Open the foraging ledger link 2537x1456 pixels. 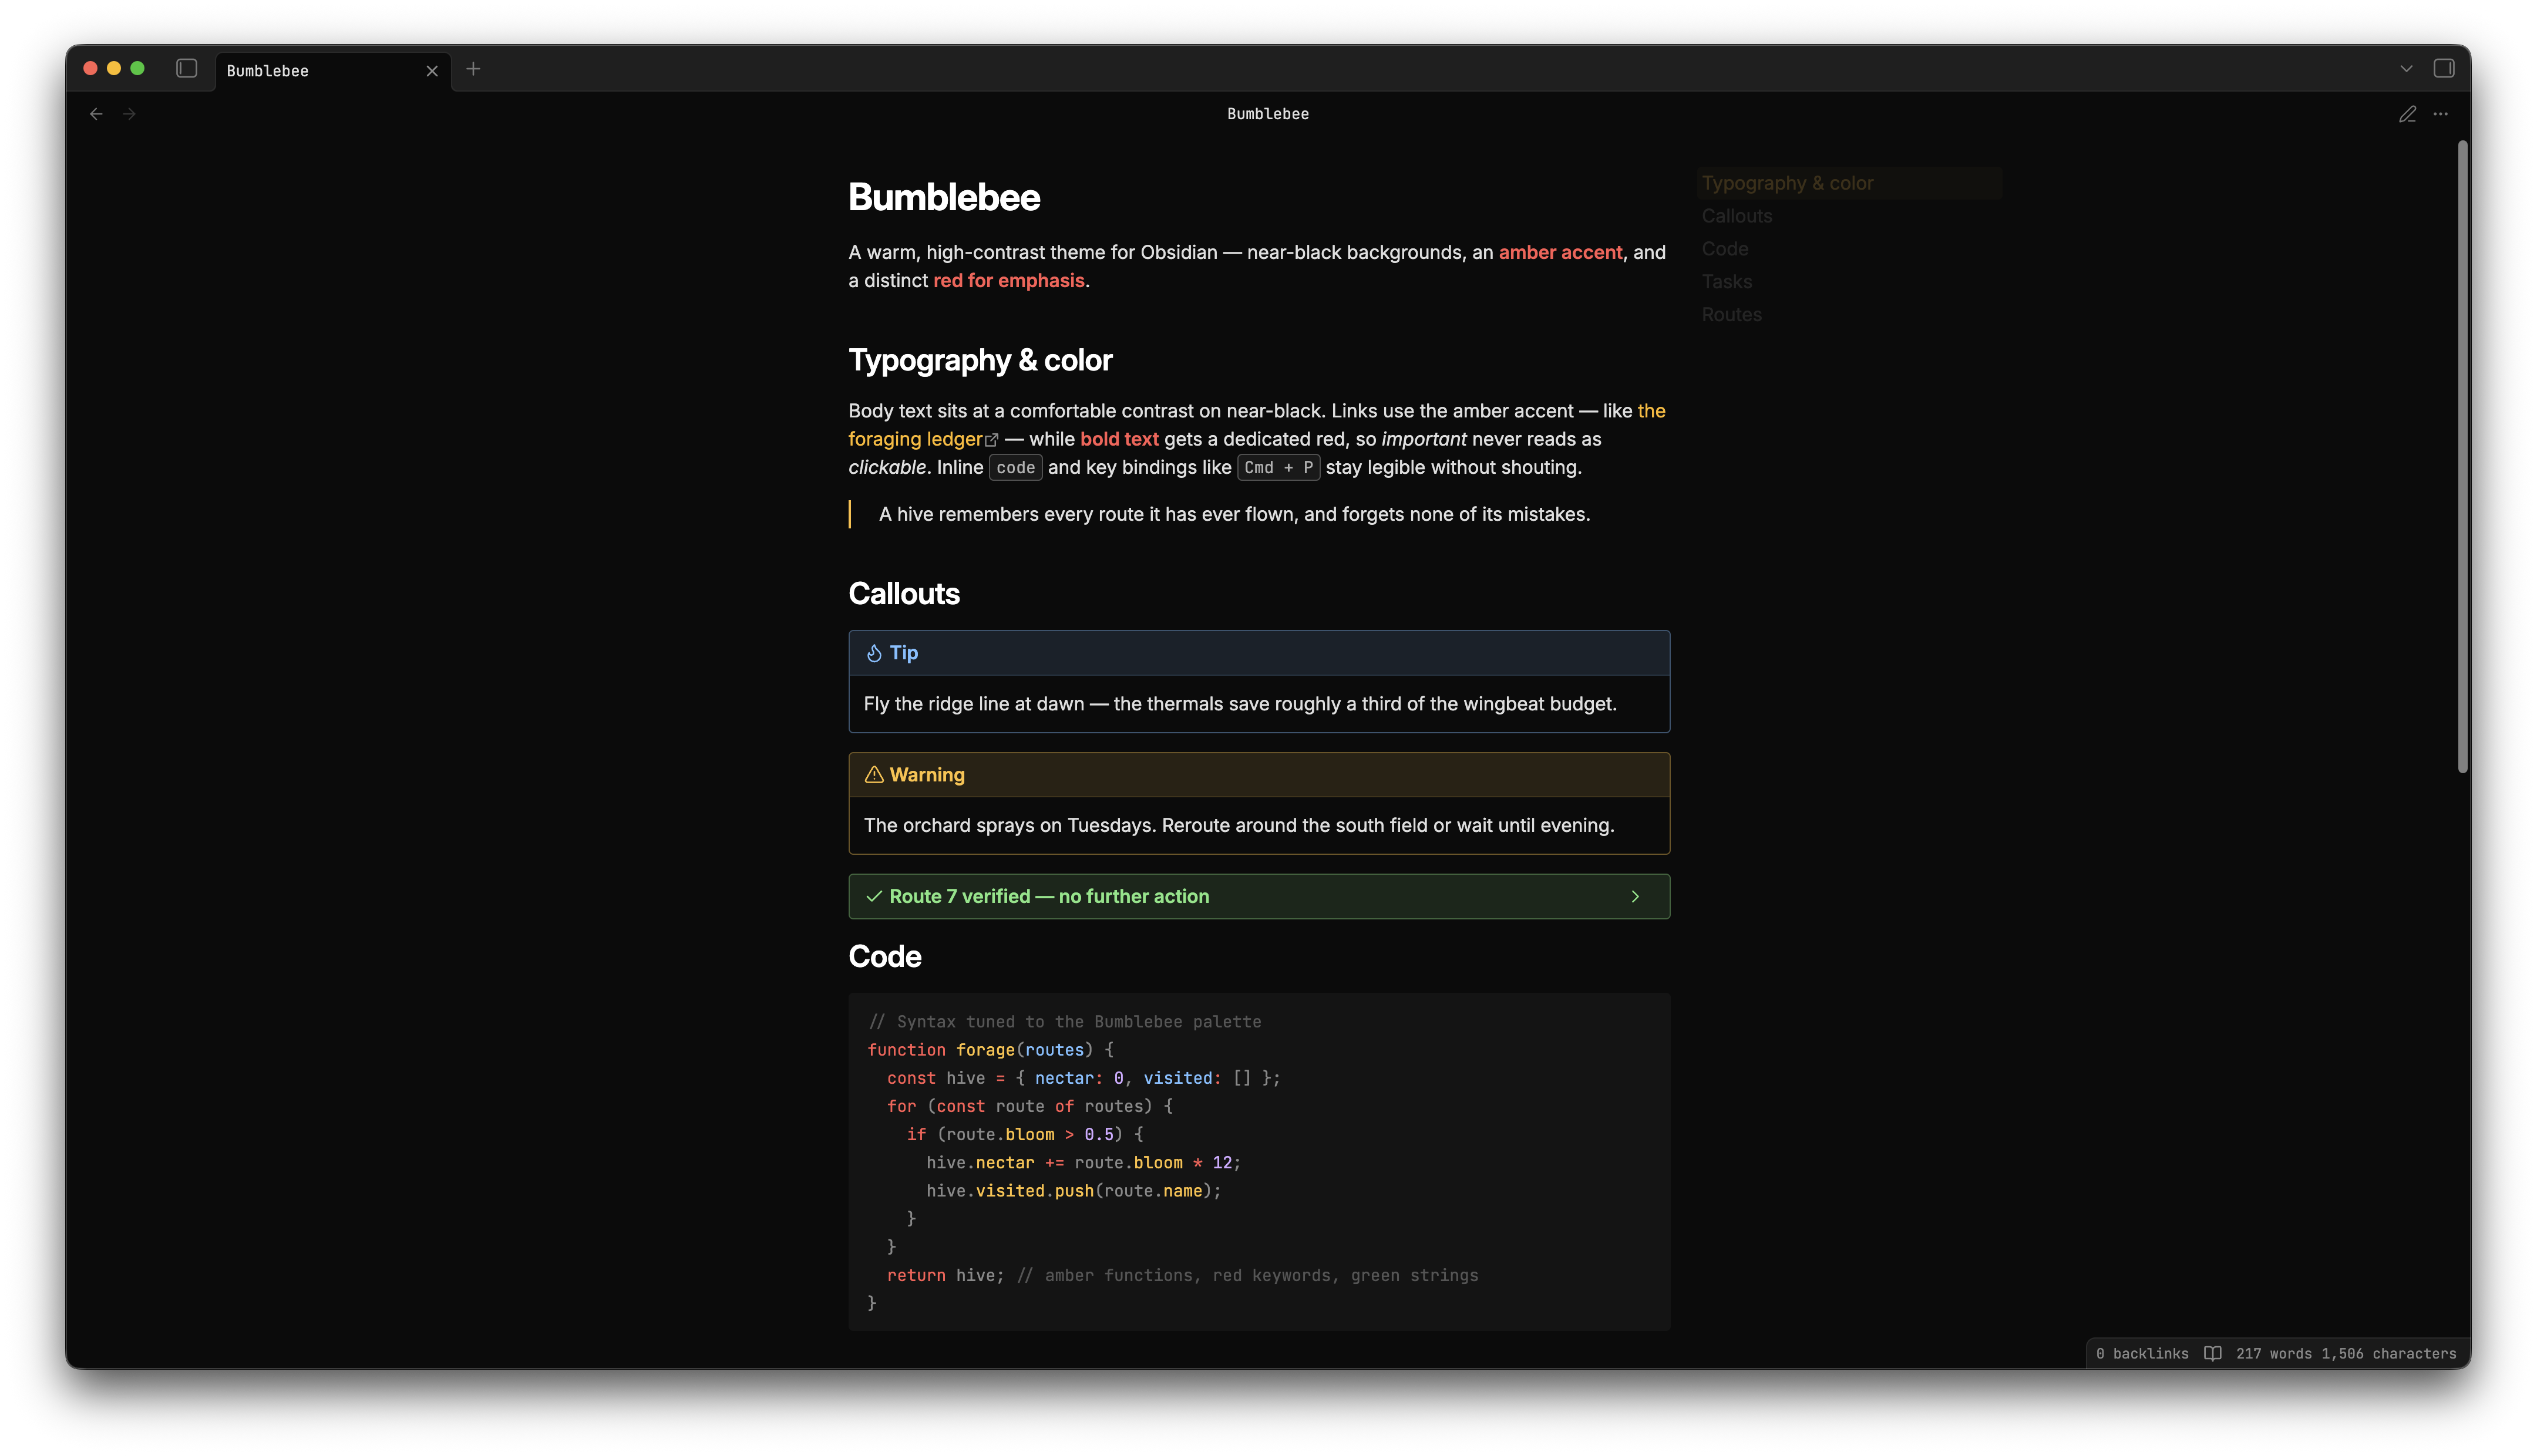point(915,439)
